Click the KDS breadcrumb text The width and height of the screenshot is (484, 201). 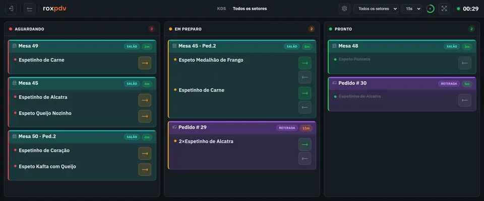pyautogui.click(x=221, y=9)
